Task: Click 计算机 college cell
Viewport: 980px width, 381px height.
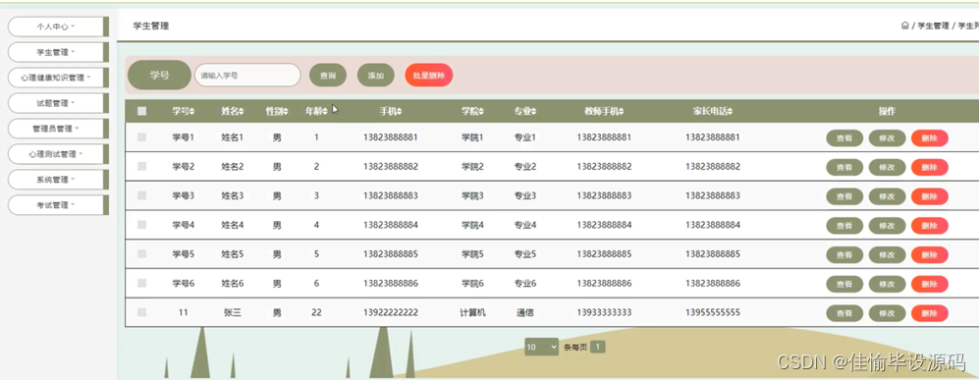Action: coord(472,312)
